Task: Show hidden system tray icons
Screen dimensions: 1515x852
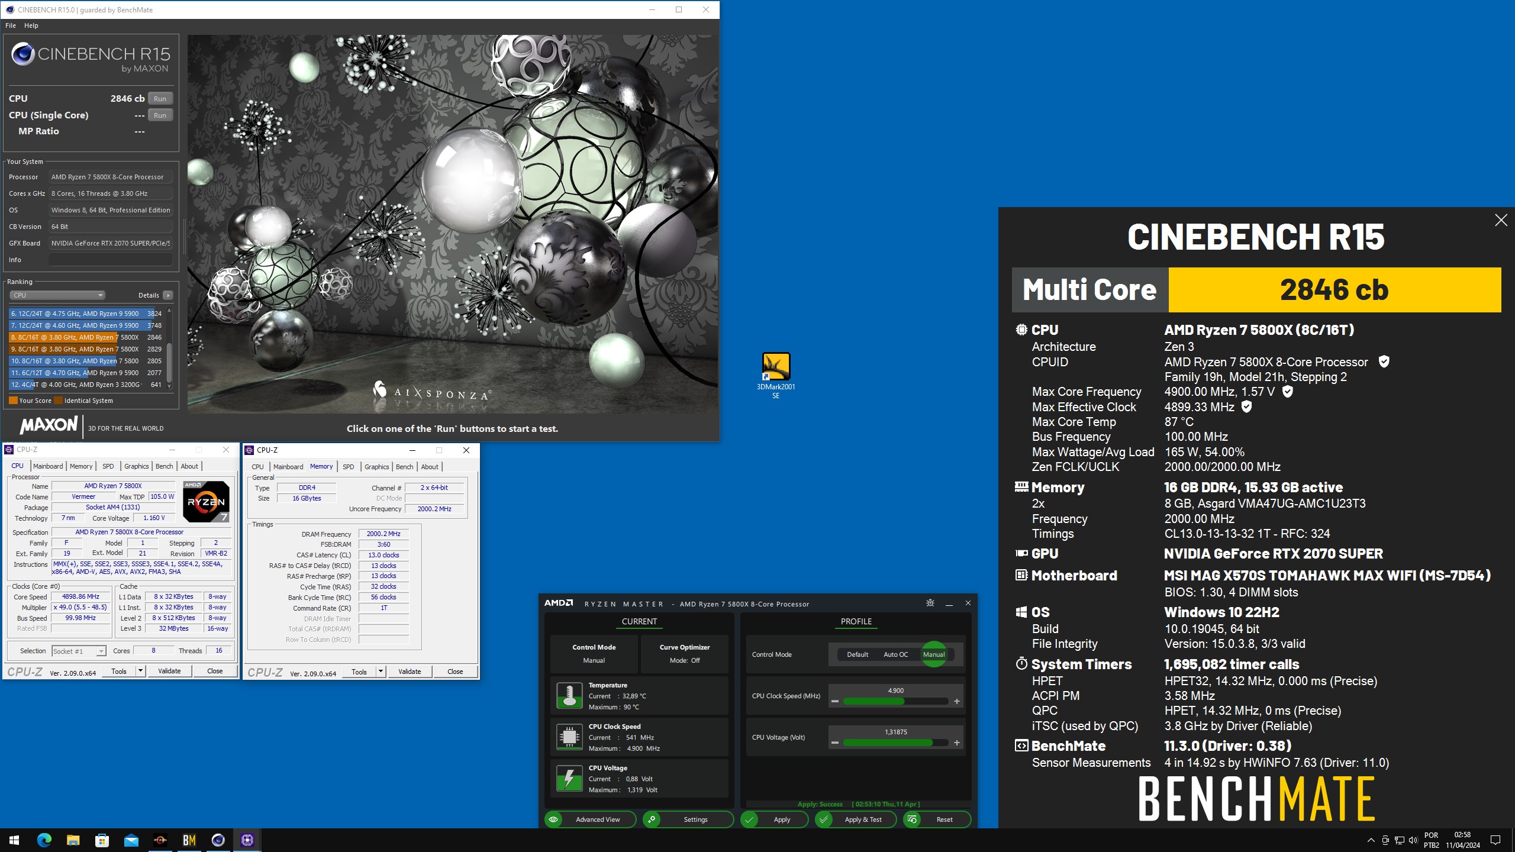Action: (1371, 840)
